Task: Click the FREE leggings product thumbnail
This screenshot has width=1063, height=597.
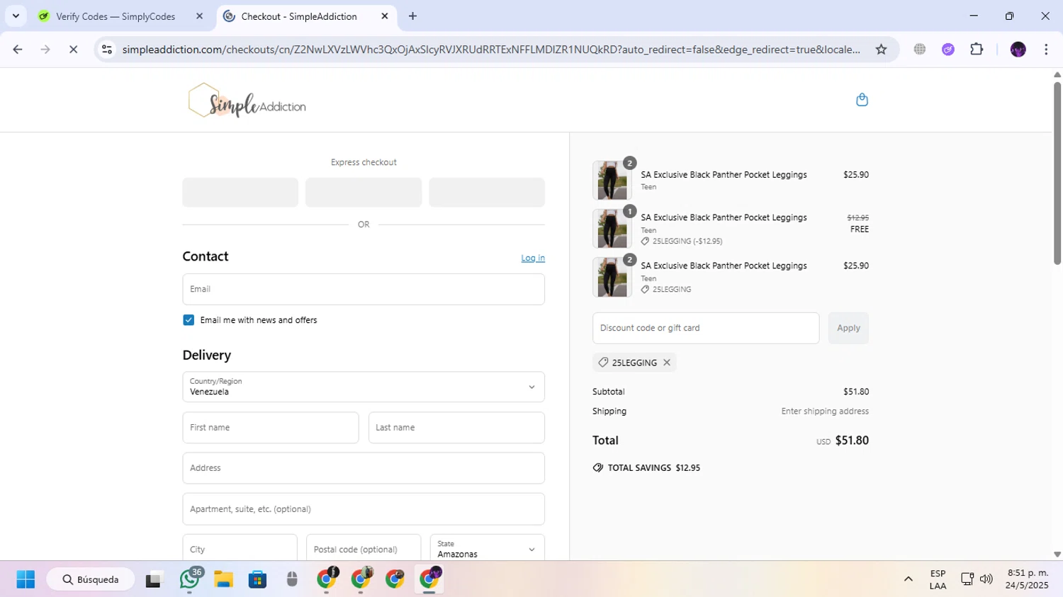Action: click(x=612, y=229)
